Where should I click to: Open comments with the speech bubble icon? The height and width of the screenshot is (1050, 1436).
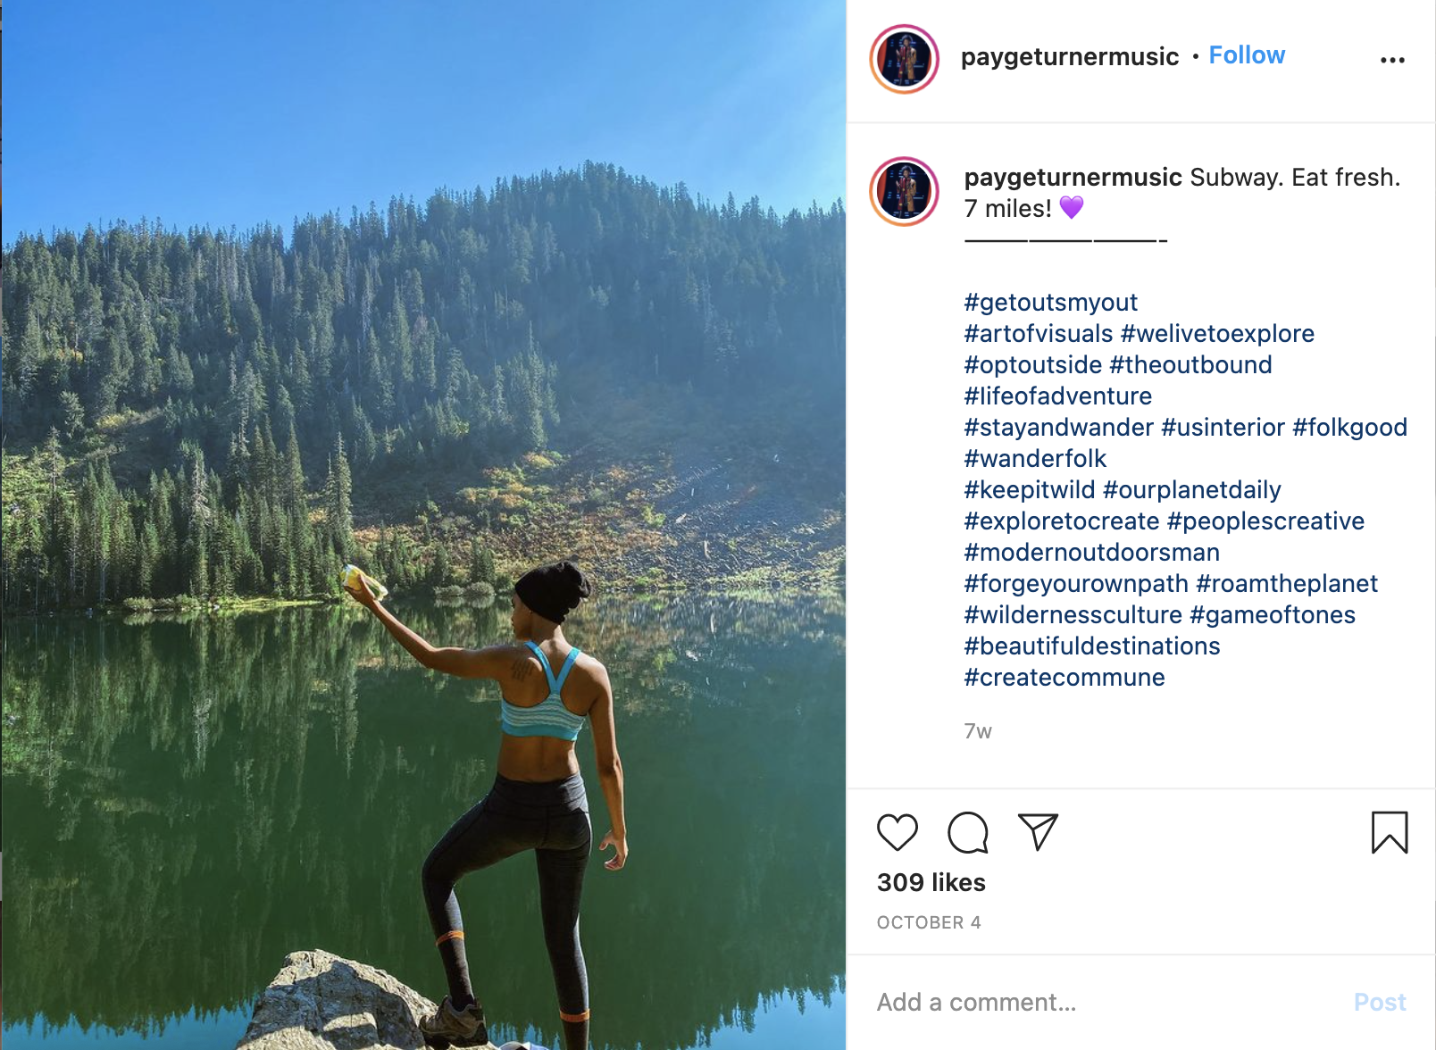(967, 832)
